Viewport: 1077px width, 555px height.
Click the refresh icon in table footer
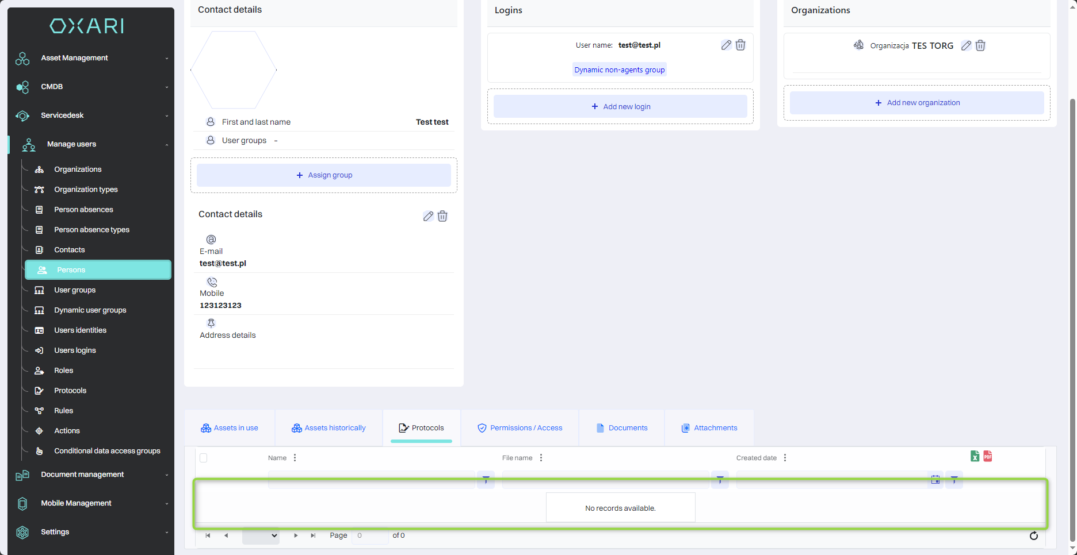[x=1033, y=535]
